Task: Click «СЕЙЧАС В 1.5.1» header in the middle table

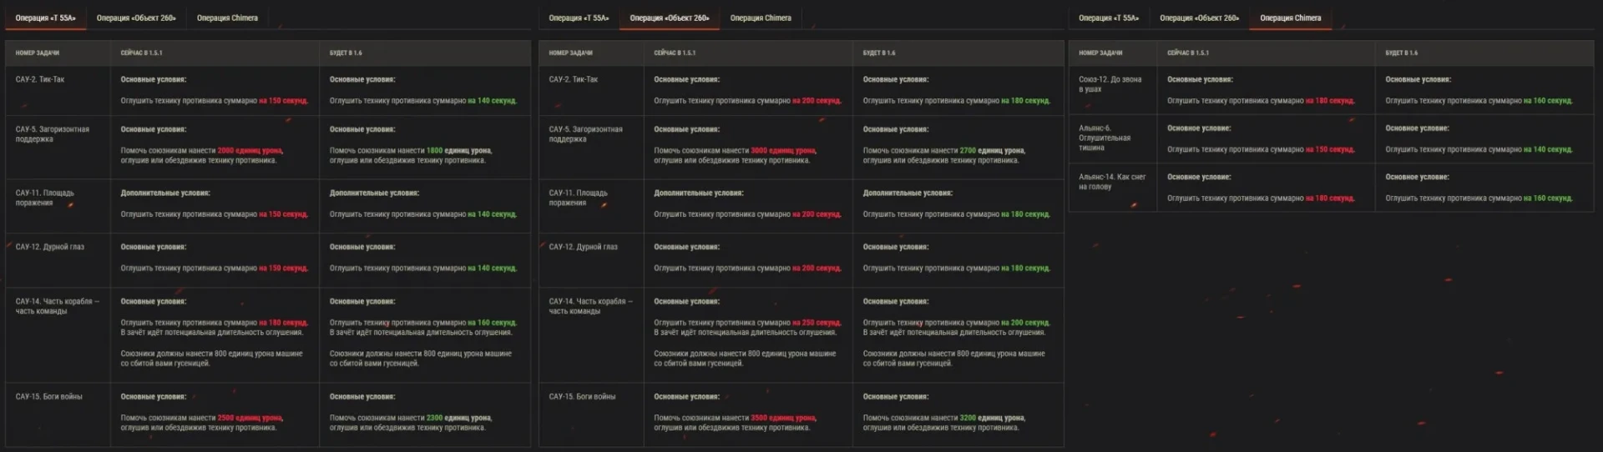Action: point(675,53)
